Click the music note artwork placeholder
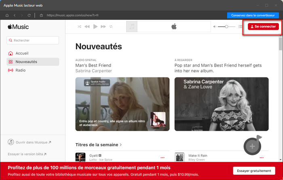This screenshot has width=283, height=180. [x=132, y=27]
